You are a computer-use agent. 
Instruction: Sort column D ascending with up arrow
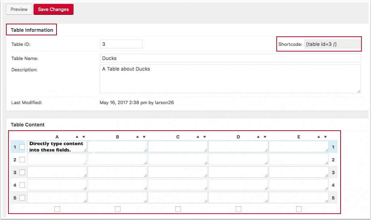click(258, 137)
